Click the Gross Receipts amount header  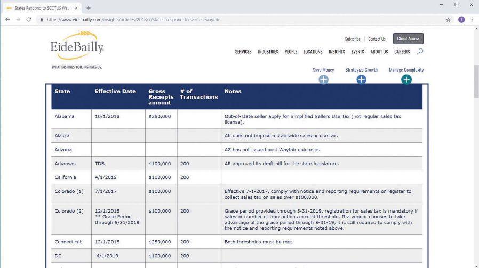click(x=161, y=97)
